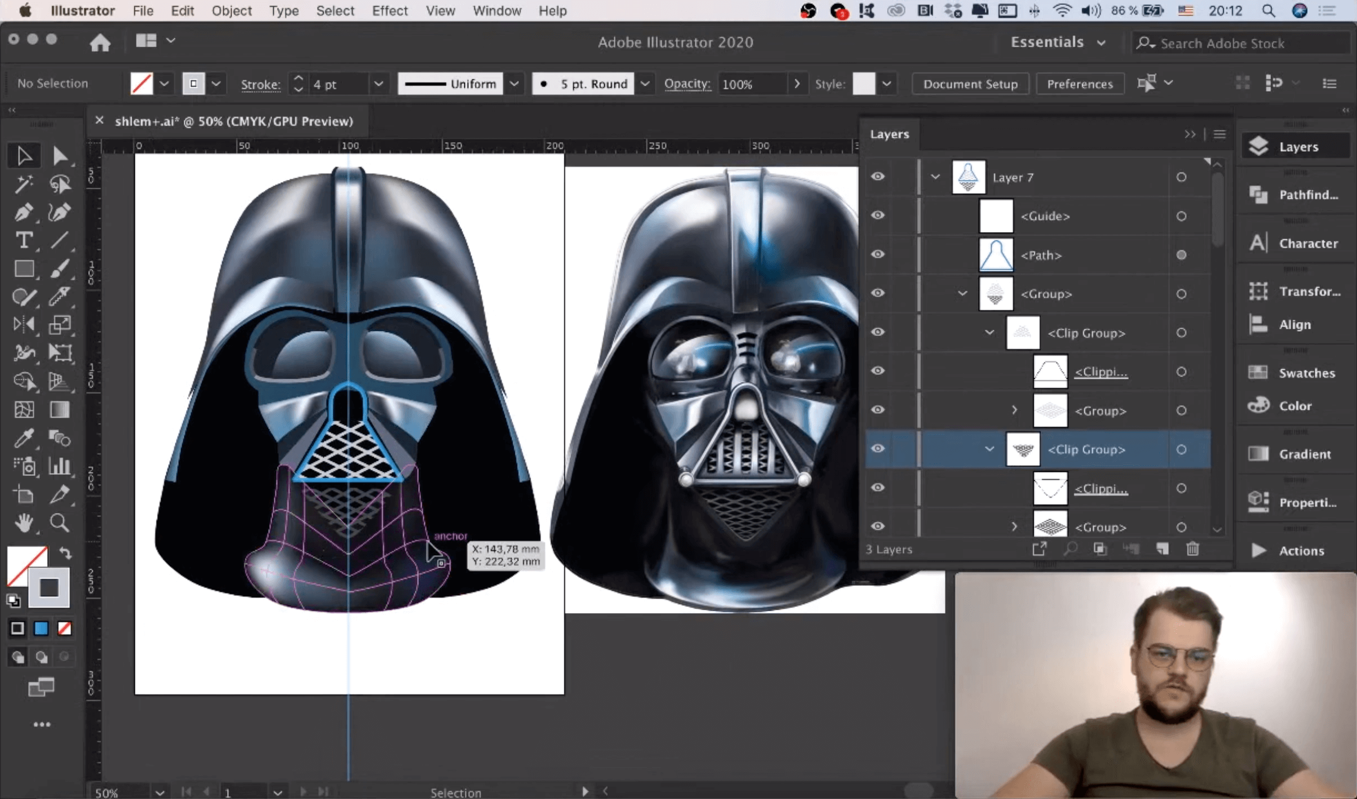Viewport: 1357px width, 799px height.
Task: Open the stroke weight dropdown
Action: coord(378,84)
